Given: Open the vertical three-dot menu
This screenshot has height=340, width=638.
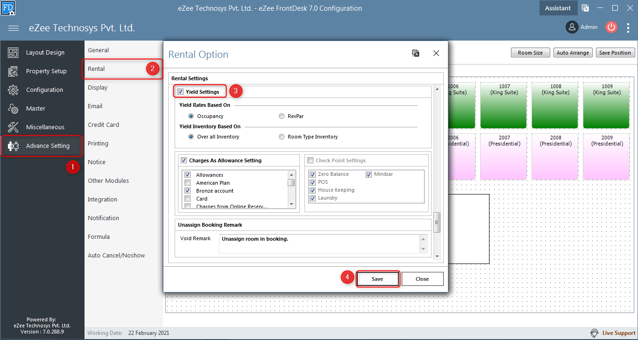Looking at the screenshot, I should pos(628,28).
